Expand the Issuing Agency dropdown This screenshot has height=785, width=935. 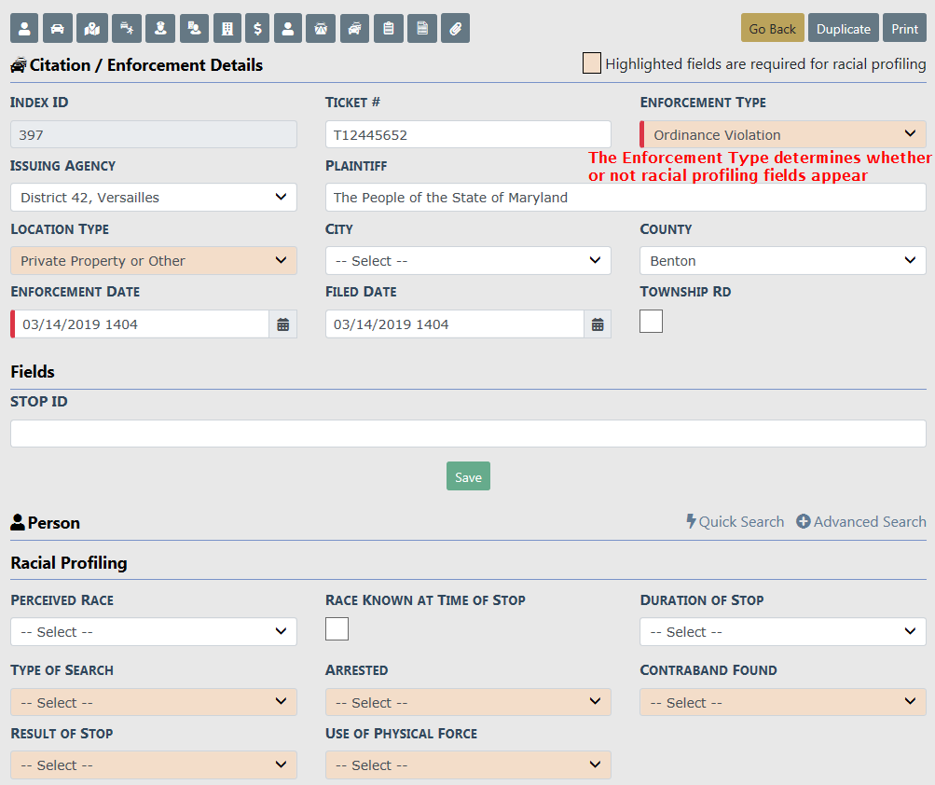pos(154,198)
